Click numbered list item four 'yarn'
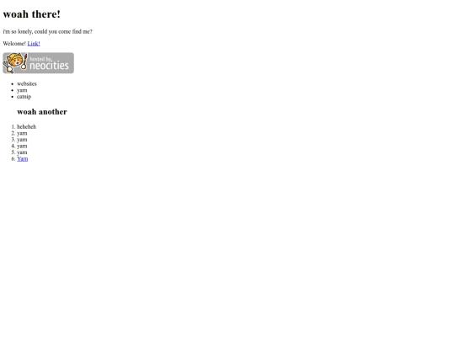 (22, 146)
